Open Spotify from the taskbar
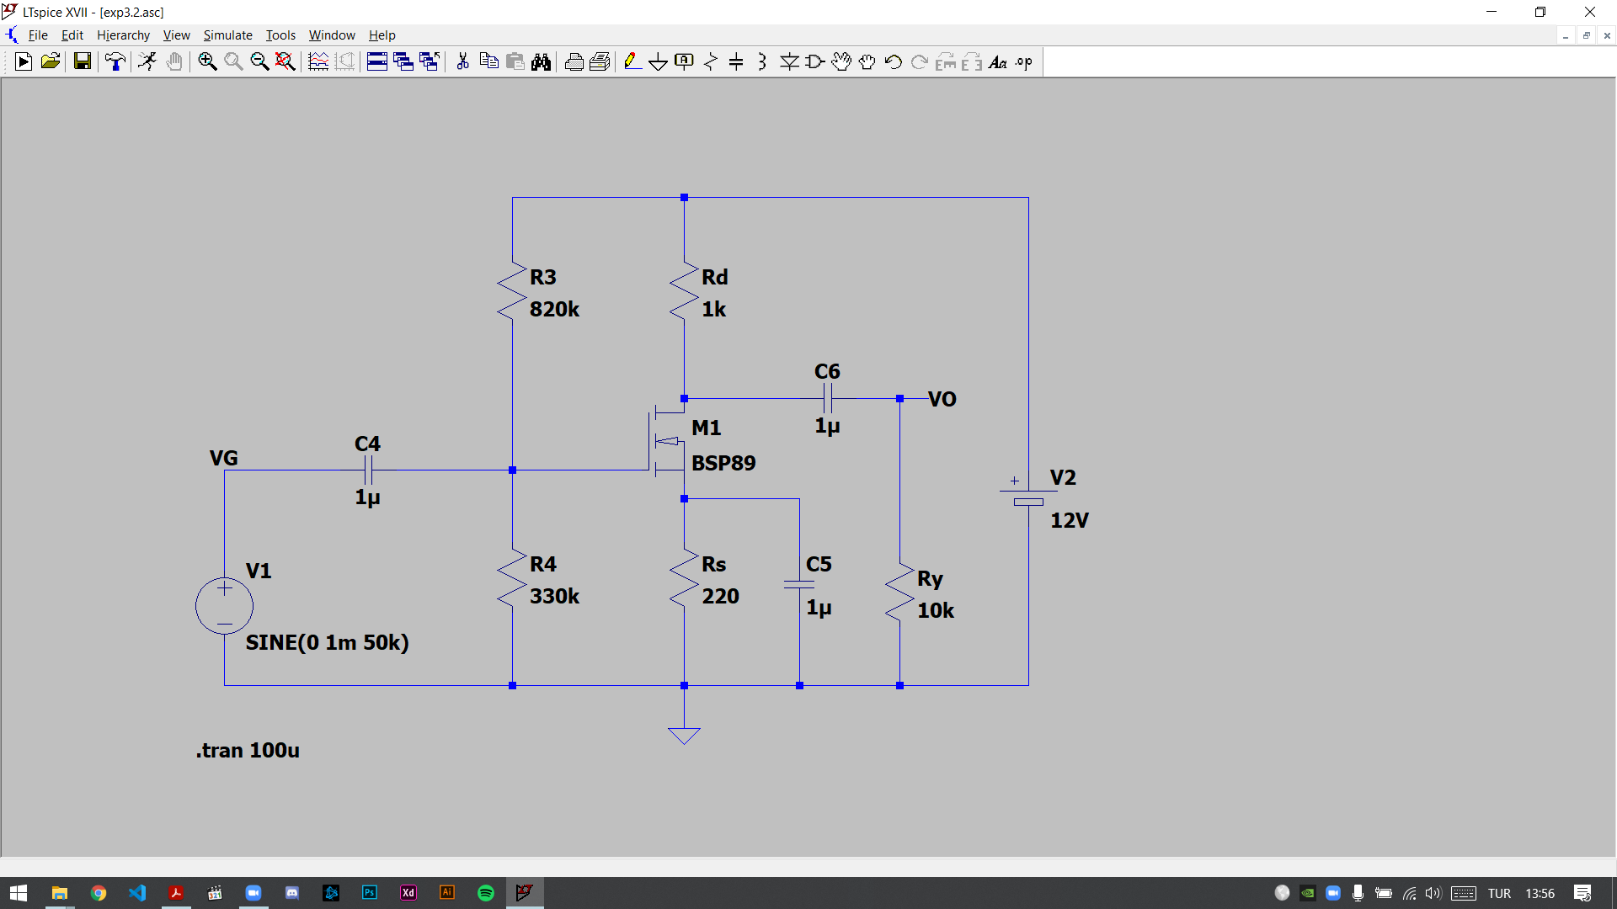This screenshot has width=1617, height=909. click(x=486, y=893)
